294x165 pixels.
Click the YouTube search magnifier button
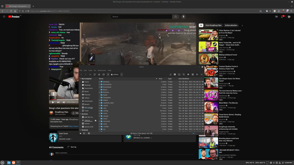175,16
